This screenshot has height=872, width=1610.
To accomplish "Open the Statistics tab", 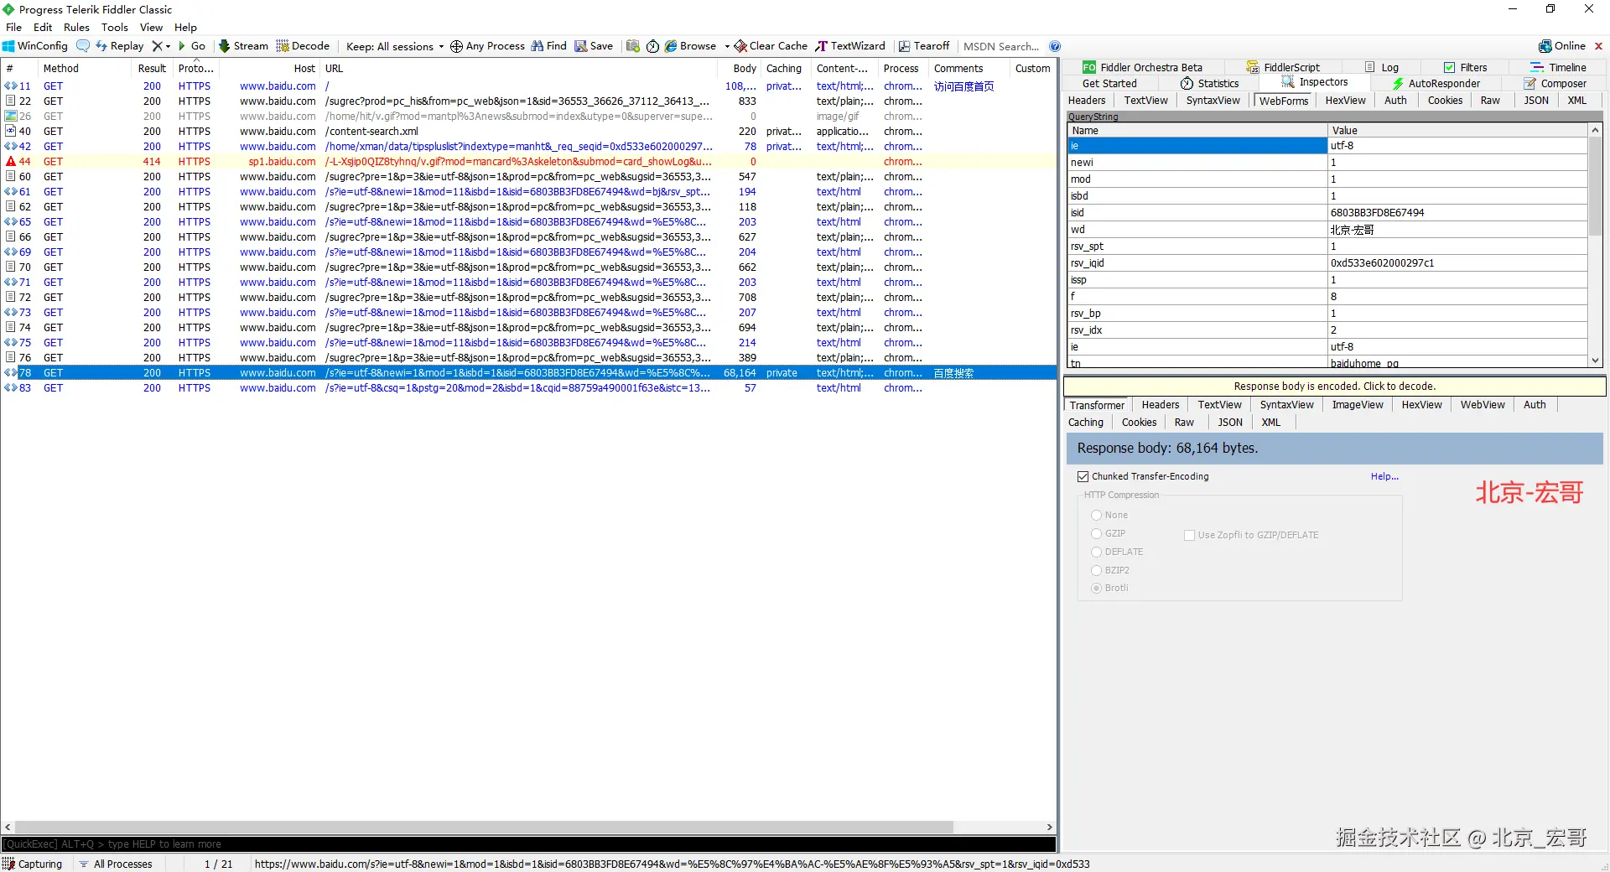I will 1209,83.
